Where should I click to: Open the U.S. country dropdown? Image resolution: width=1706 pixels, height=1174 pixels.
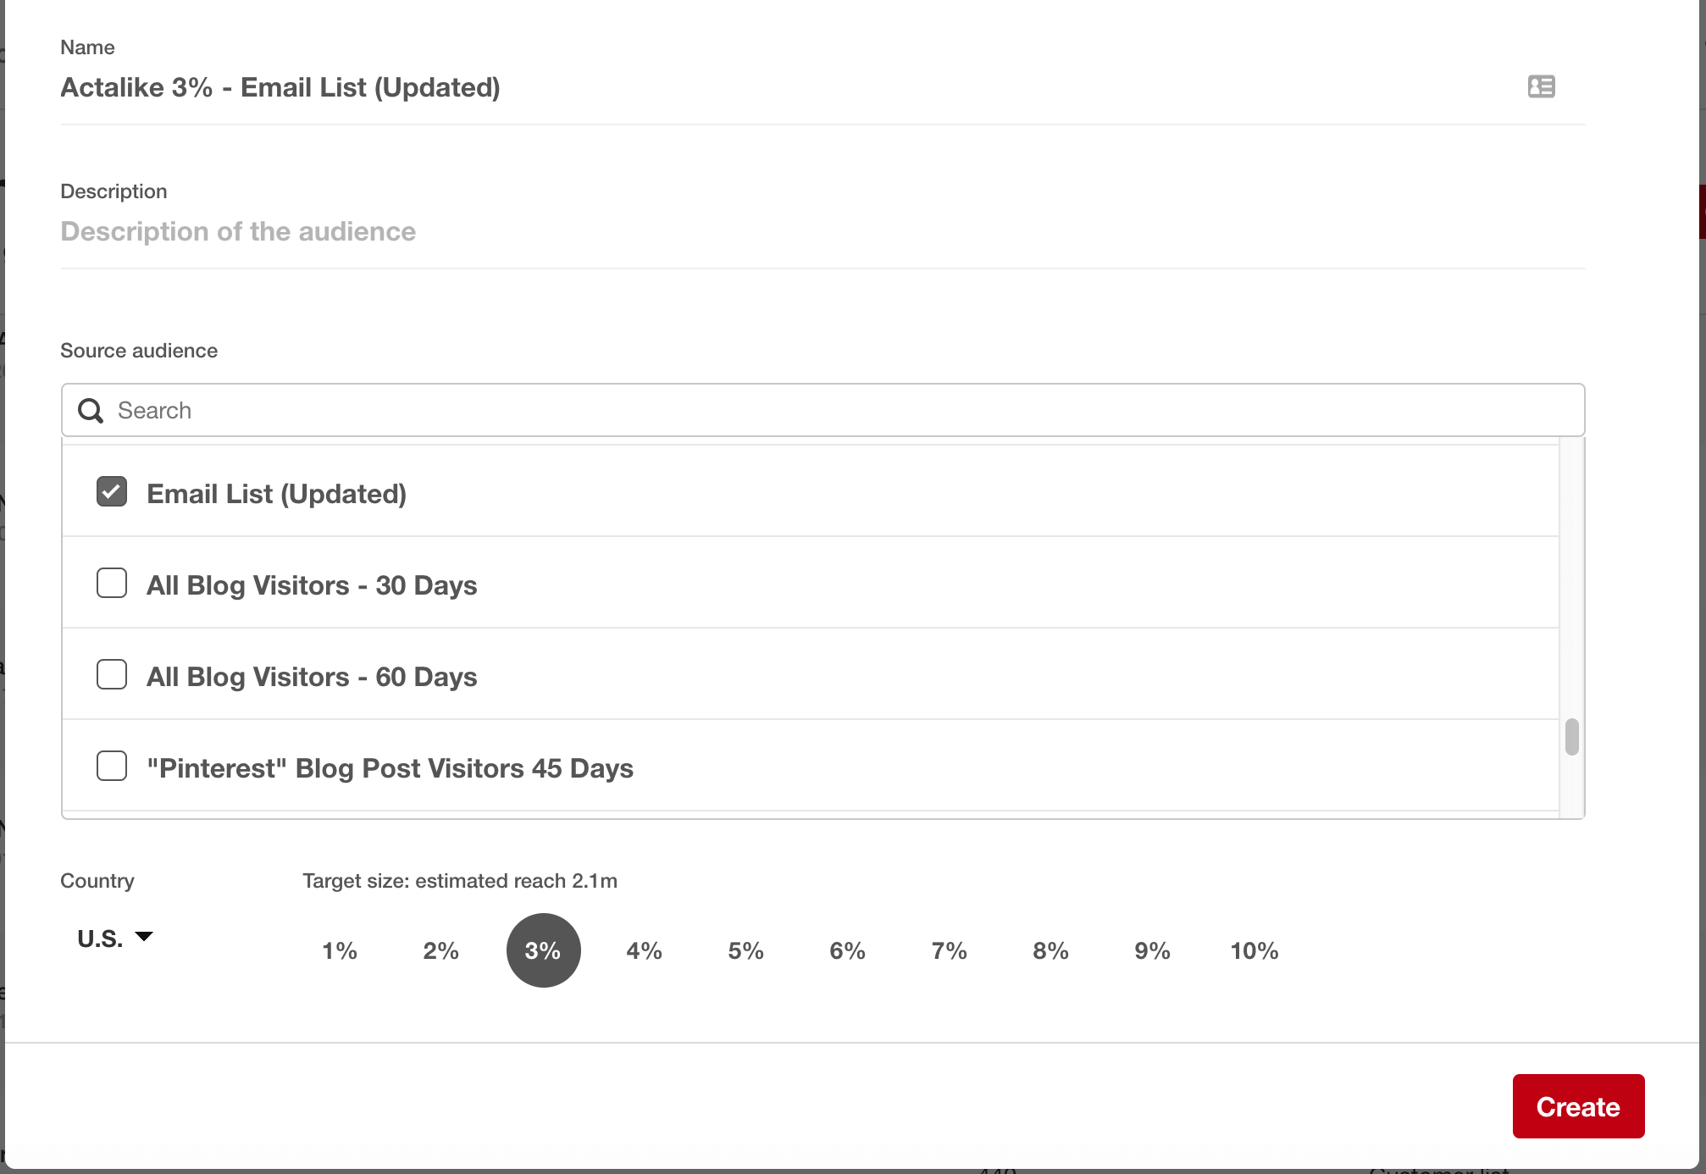(114, 939)
